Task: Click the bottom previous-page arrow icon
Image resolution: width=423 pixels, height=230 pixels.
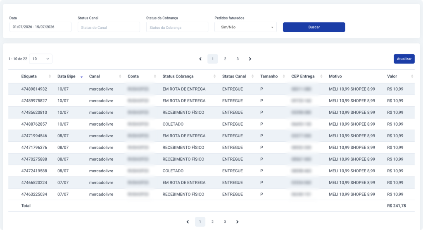Action: (x=188, y=222)
